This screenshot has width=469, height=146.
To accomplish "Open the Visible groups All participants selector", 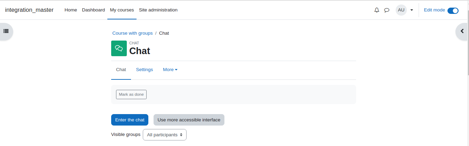I will [x=165, y=135].
